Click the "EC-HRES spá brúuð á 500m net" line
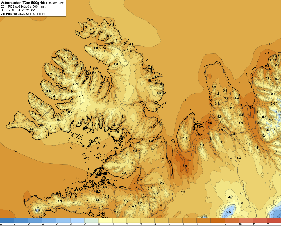Viewport: 281px width, 226px height. pos(23,6)
